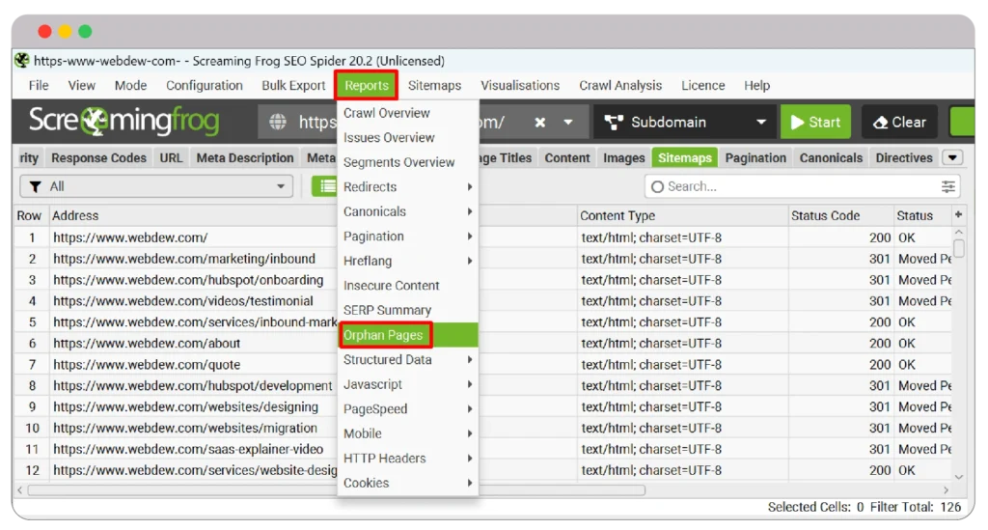
Task: Open the Bulk Export menu
Action: 293,85
